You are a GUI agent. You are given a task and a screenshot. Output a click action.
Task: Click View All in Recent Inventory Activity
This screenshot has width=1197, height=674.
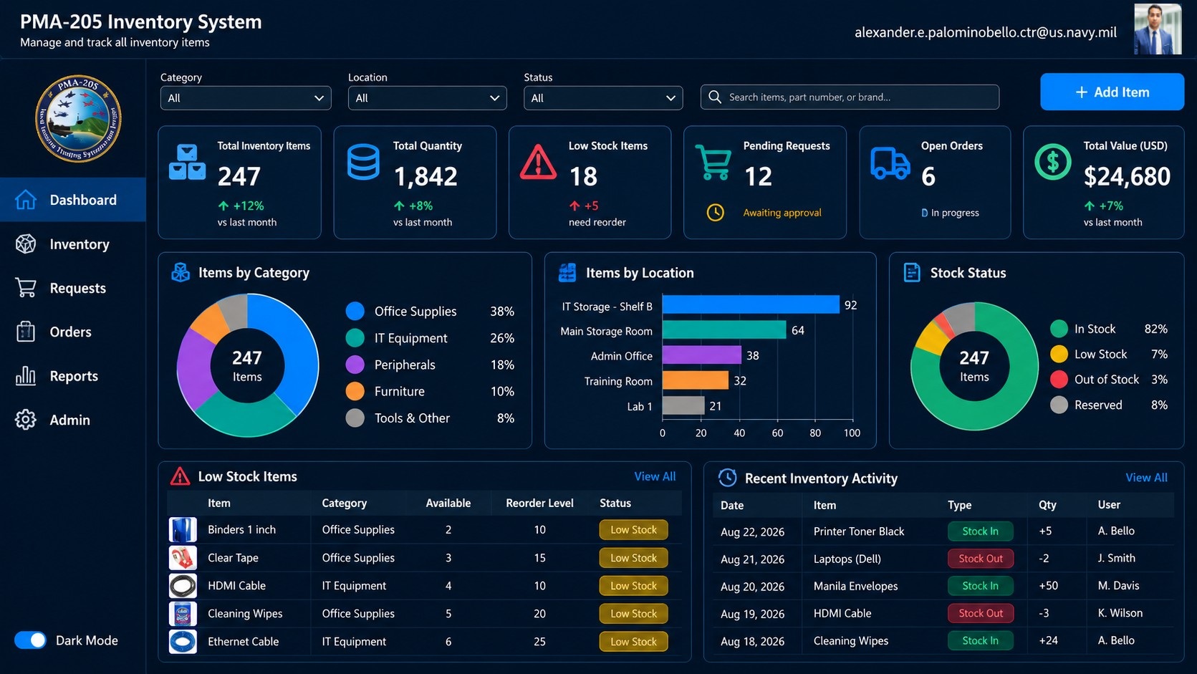[1146, 478]
